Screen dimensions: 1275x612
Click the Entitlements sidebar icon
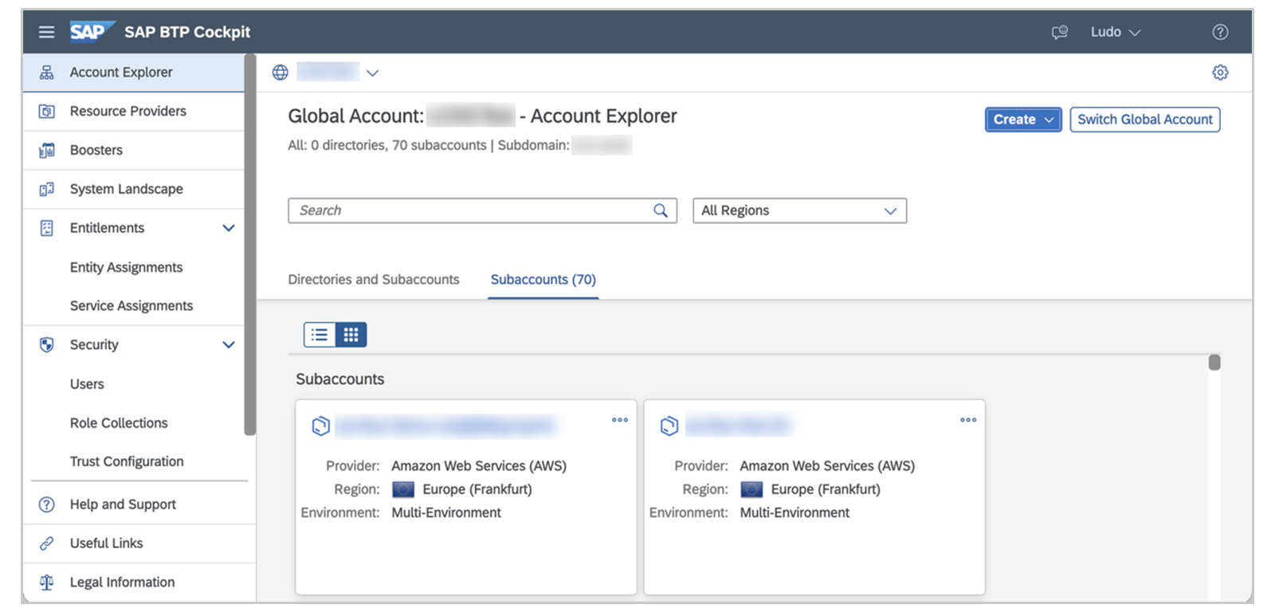point(47,228)
